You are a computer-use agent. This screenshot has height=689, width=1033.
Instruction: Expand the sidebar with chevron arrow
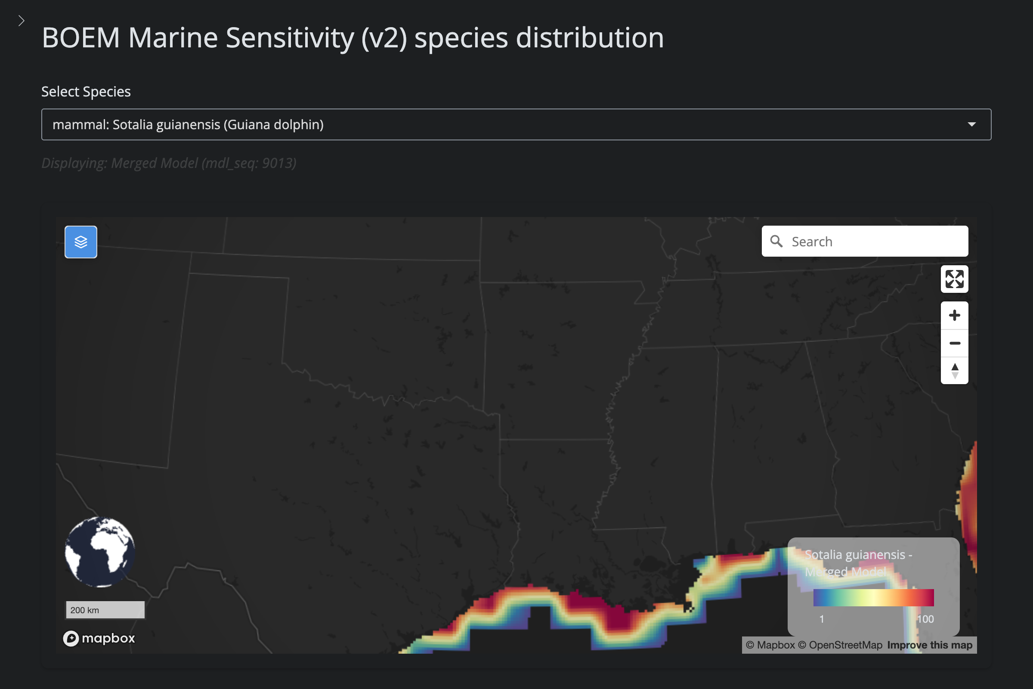click(x=21, y=21)
